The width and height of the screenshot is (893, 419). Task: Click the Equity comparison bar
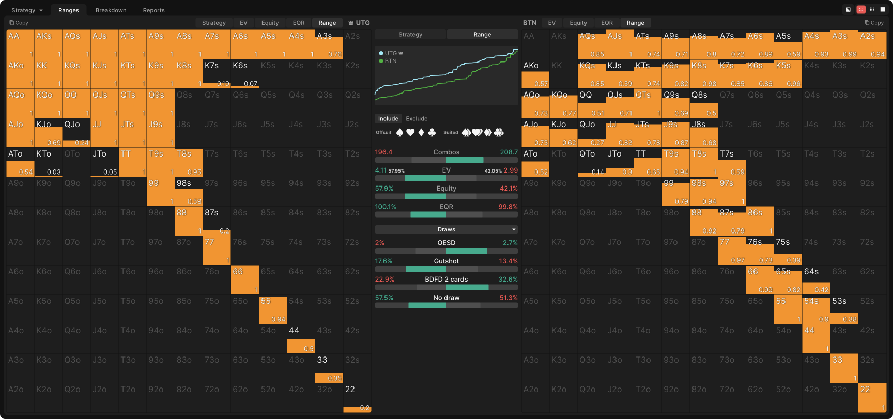(x=446, y=196)
